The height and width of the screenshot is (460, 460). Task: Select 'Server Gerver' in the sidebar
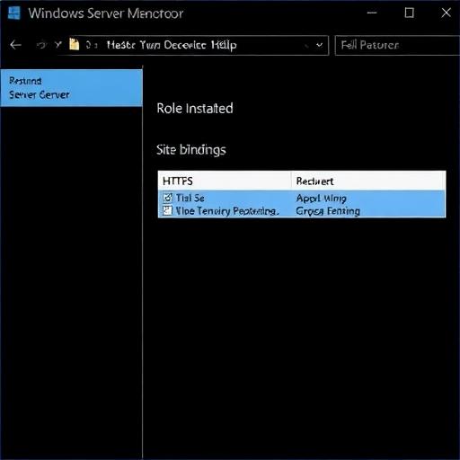tap(40, 95)
